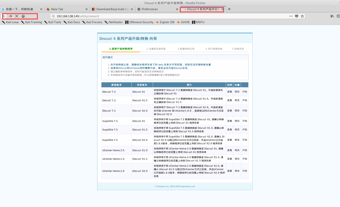340x207 pixels.
Task: Click 查看 for Discuz! 7.2 to X2.0
Action: (229, 111)
